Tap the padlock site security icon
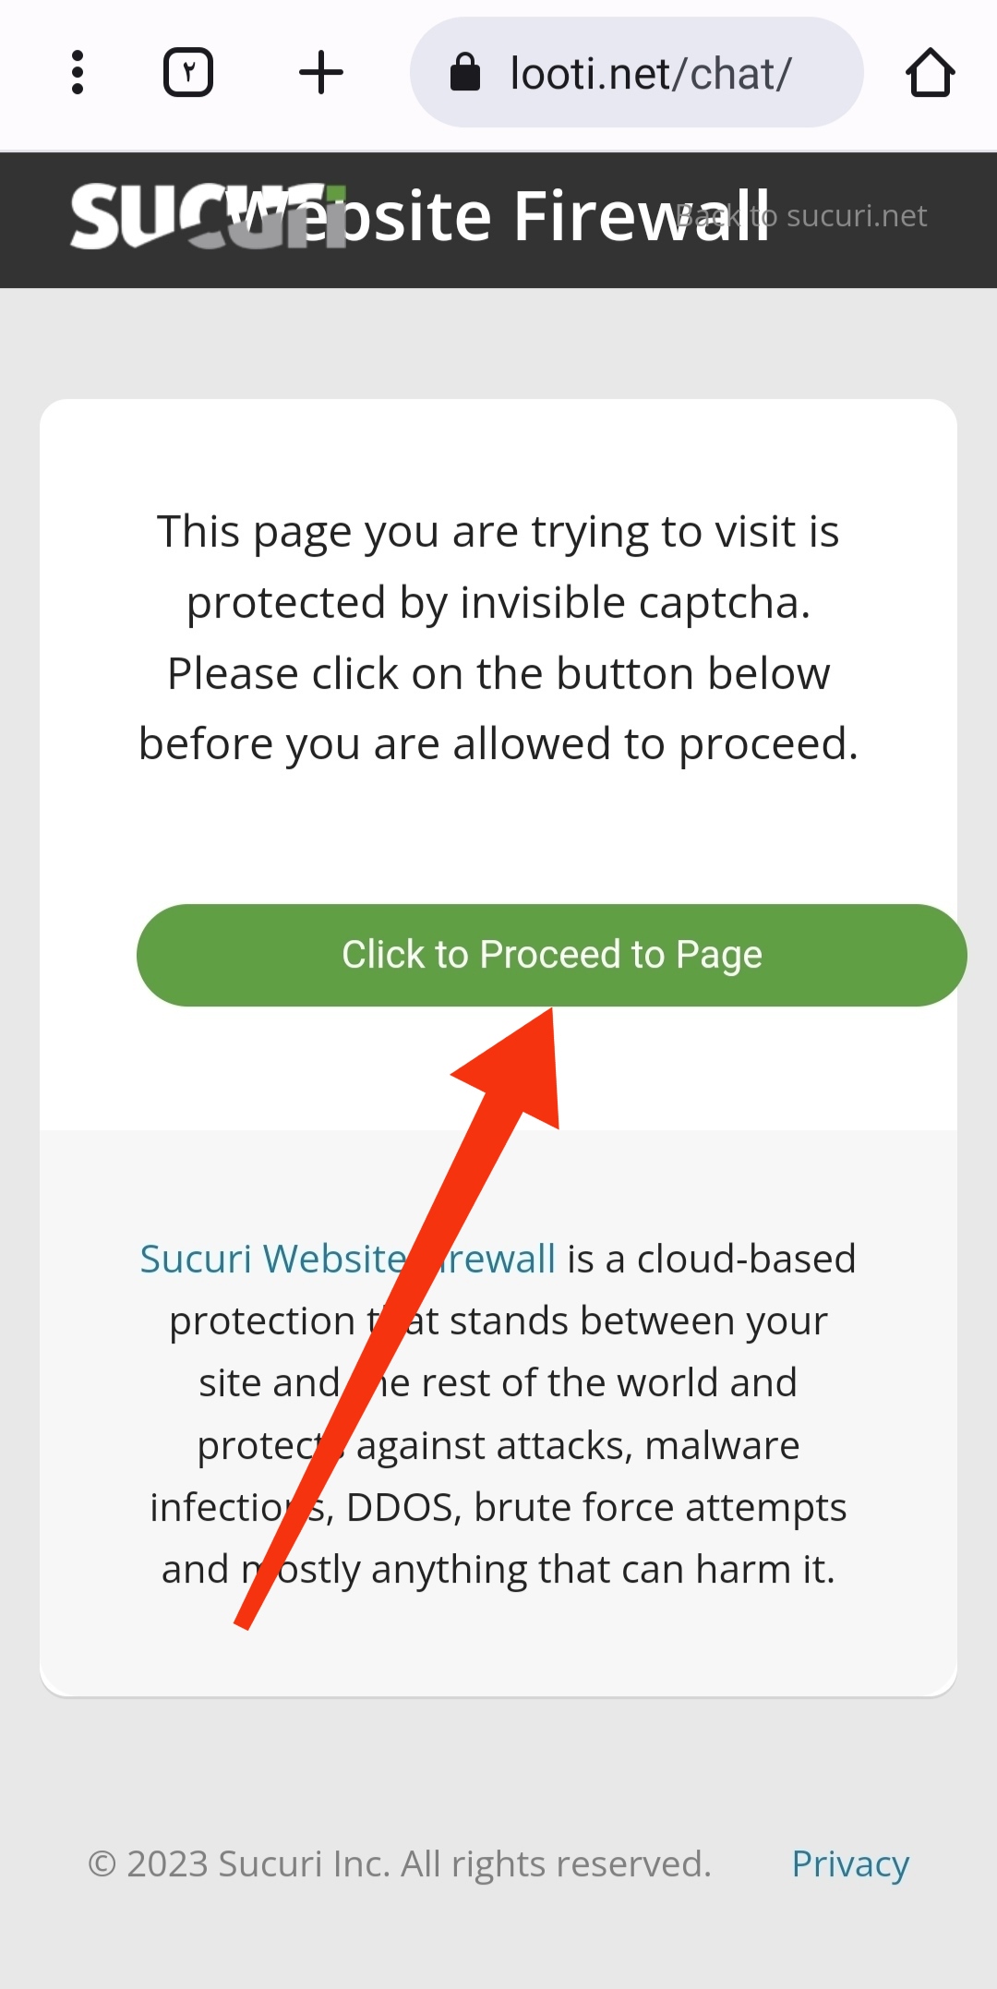This screenshot has width=997, height=1989. click(465, 73)
